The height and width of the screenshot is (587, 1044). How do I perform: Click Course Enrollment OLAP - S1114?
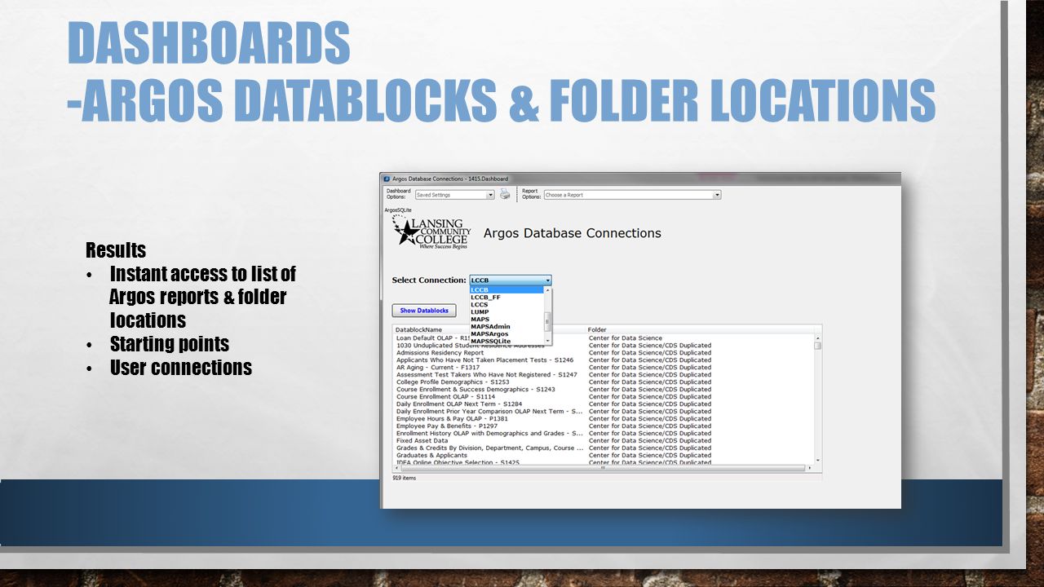click(604, 397)
